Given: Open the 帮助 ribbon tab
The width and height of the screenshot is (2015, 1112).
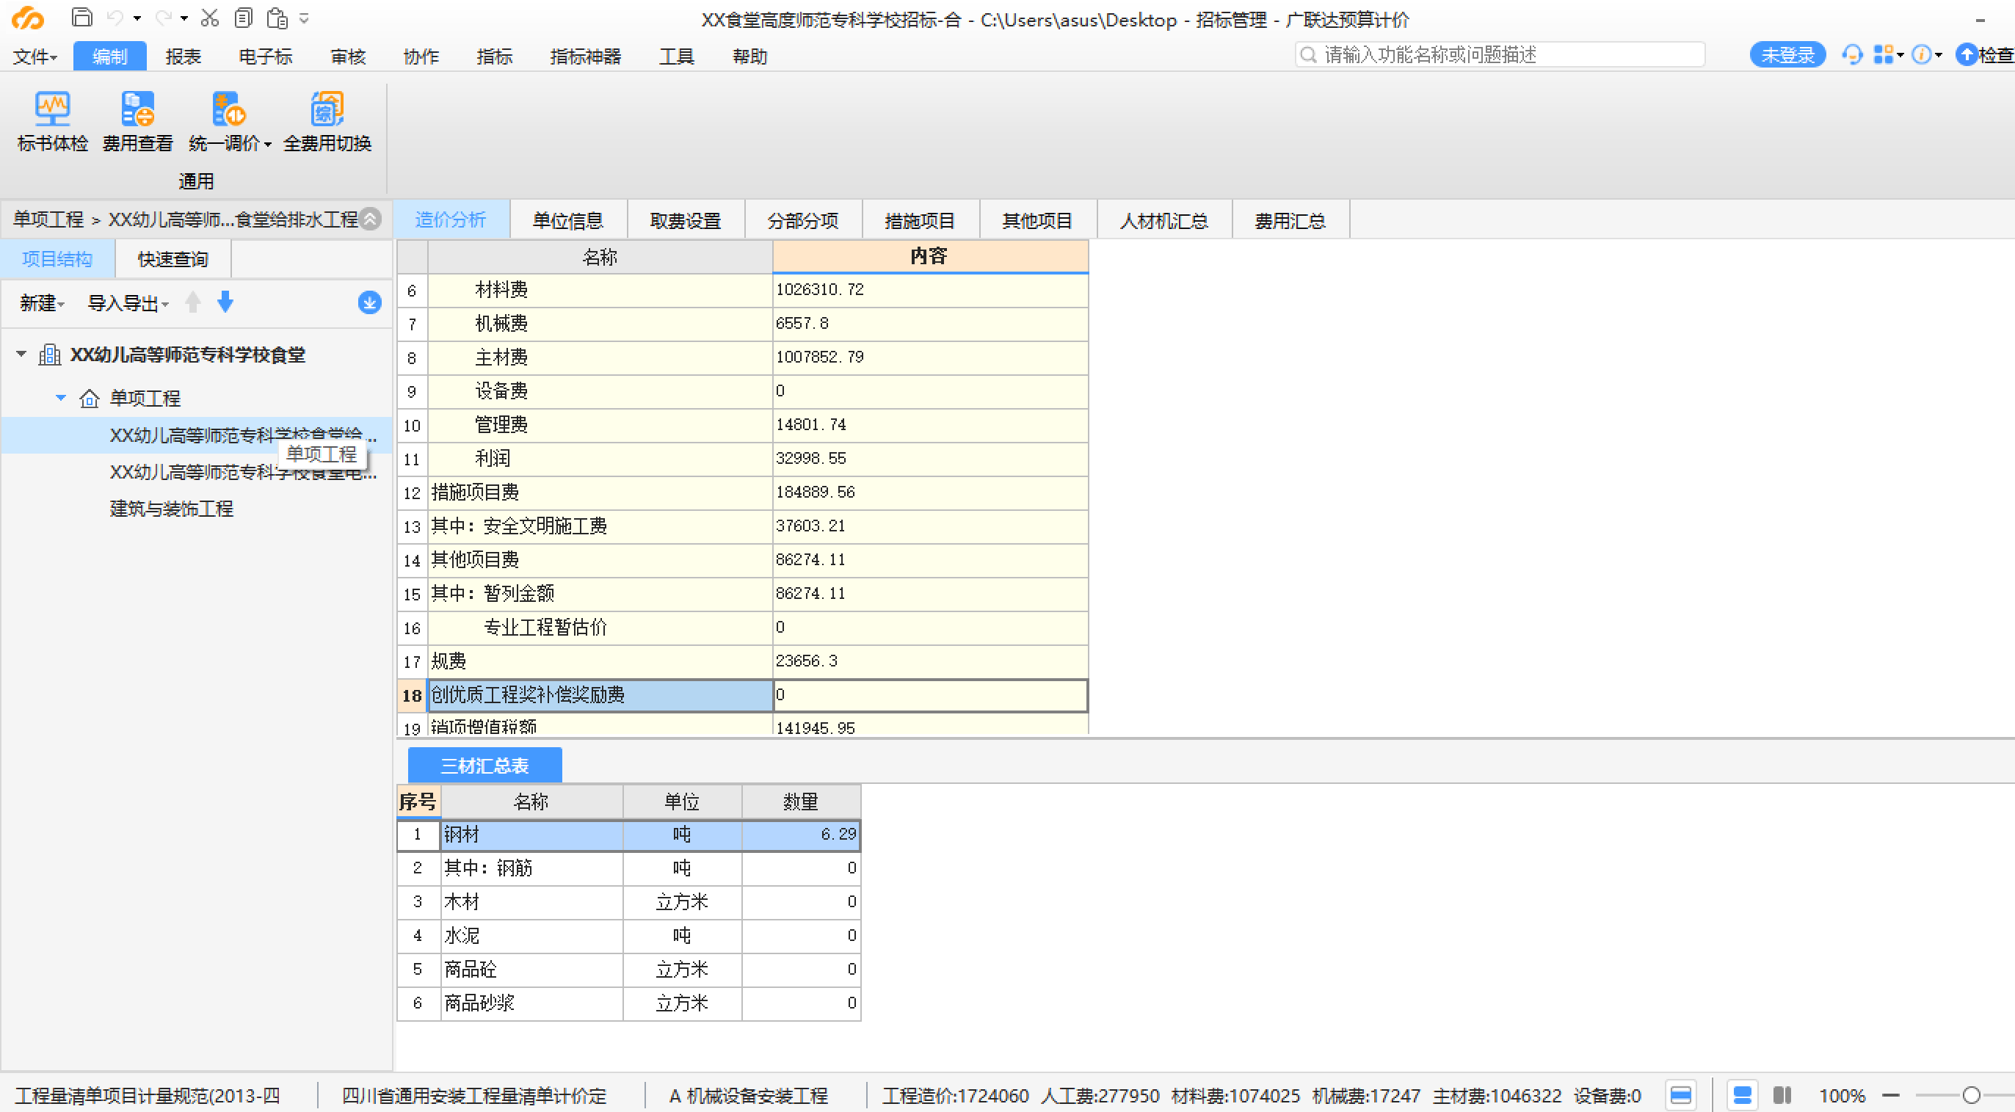Looking at the screenshot, I should click(749, 57).
